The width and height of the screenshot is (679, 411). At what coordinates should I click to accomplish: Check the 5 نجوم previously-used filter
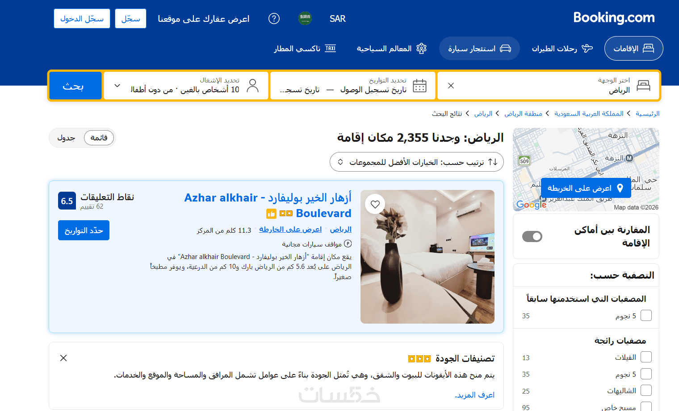point(646,316)
